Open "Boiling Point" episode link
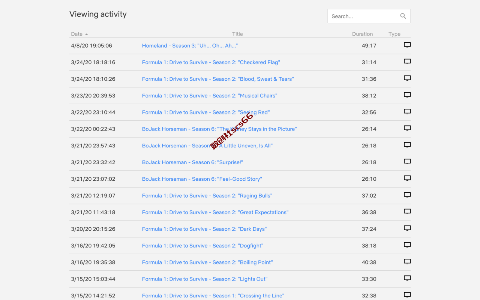This screenshot has height=300, width=480. [x=207, y=262]
